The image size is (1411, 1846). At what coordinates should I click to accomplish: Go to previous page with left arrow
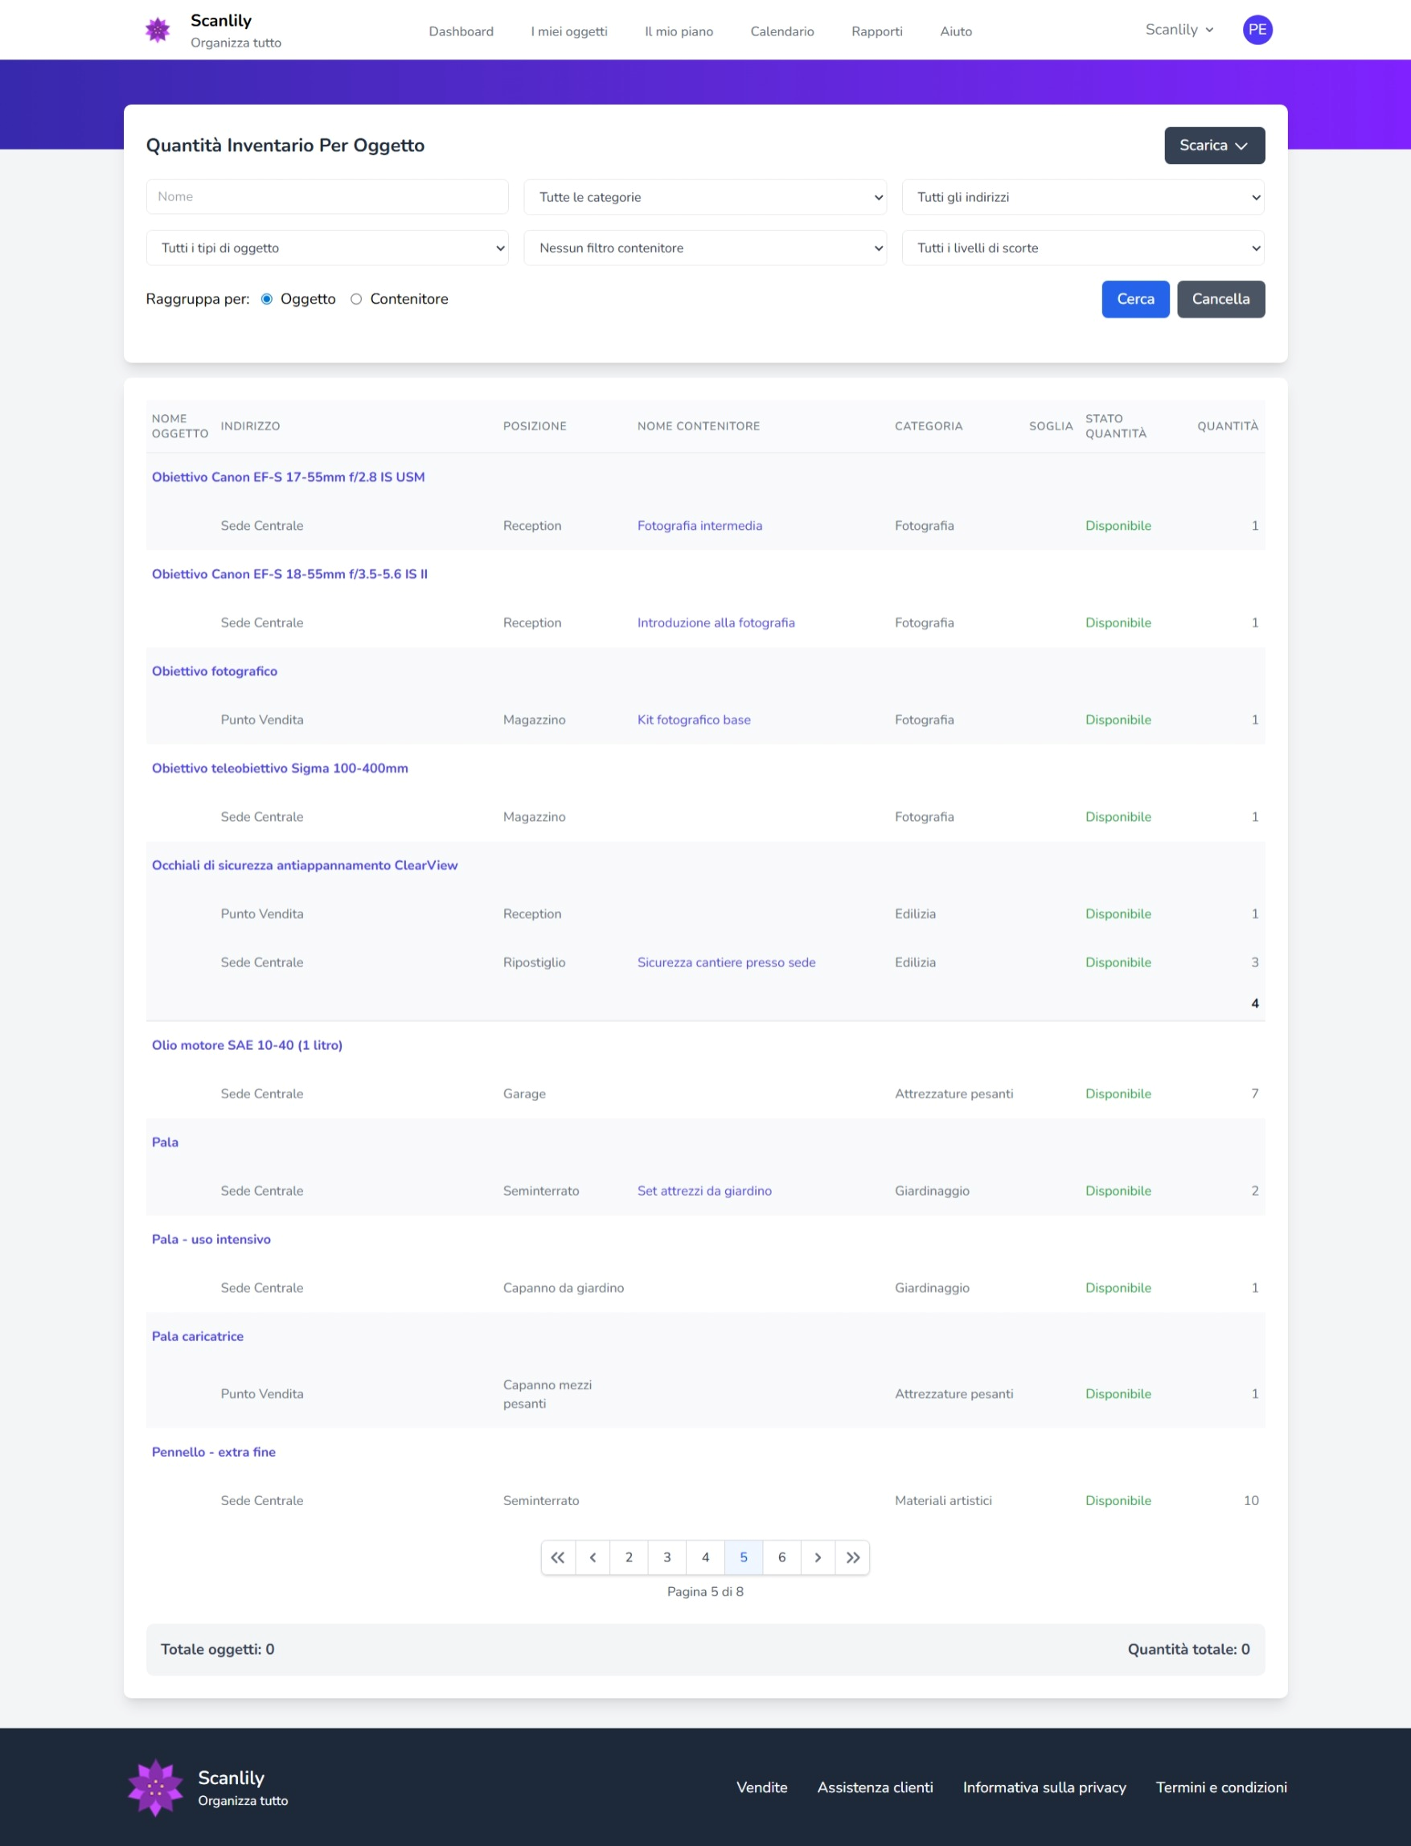[x=593, y=1557]
